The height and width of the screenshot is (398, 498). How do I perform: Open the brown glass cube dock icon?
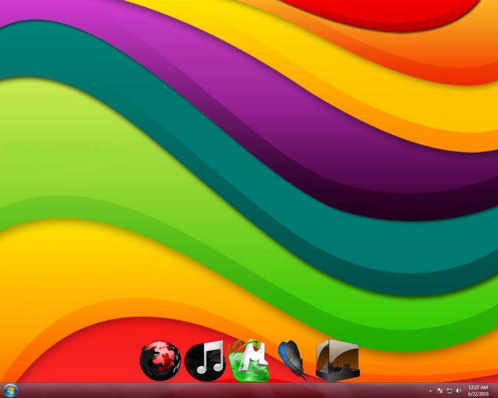click(337, 360)
